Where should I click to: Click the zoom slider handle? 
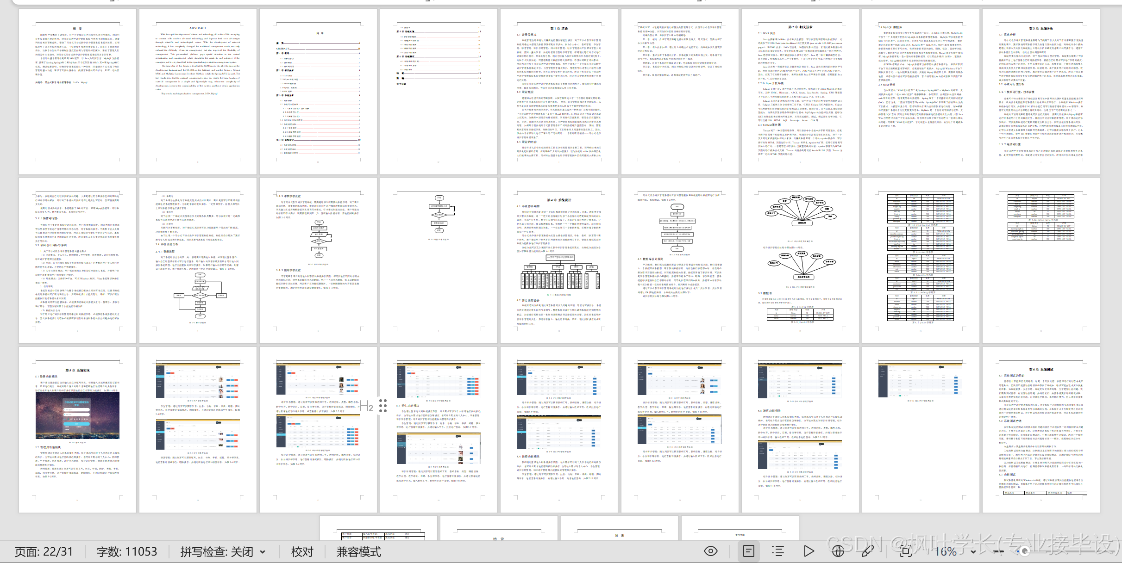tap(1025, 551)
